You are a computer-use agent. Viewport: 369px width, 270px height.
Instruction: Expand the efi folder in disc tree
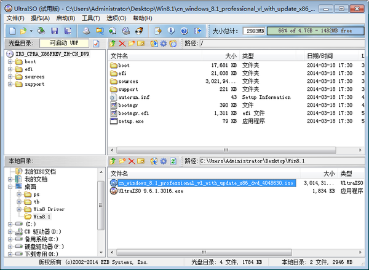(10, 69)
